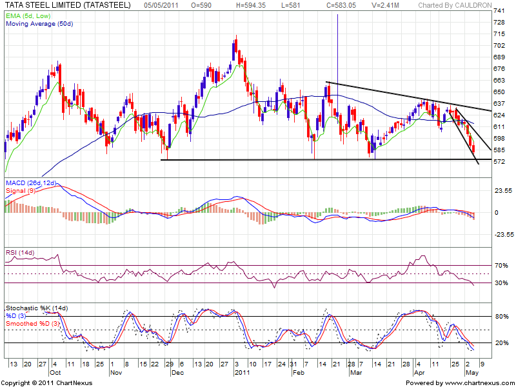Select the Smoothed %D (3) legend label

[33, 323]
